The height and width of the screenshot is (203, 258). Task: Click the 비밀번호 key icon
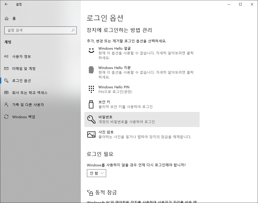click(x=91, y=119)
